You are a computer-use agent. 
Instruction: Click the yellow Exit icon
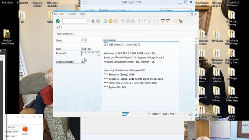(110, 21)
